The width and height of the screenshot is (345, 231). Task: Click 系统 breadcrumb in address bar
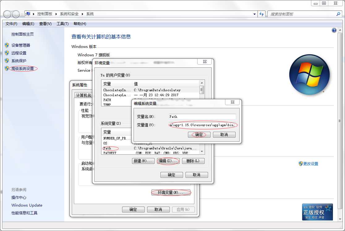coord(90,14)
